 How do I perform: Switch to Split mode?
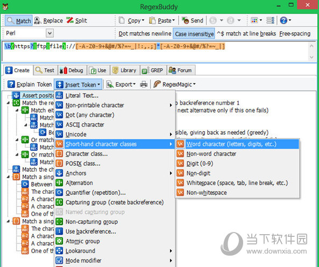[x=77, y=20]
